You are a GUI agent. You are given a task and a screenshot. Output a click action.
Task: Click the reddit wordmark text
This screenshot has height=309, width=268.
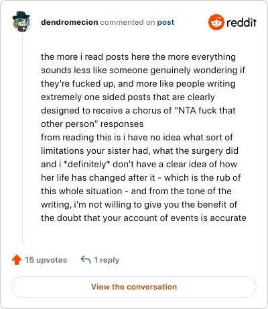(241, 22)
